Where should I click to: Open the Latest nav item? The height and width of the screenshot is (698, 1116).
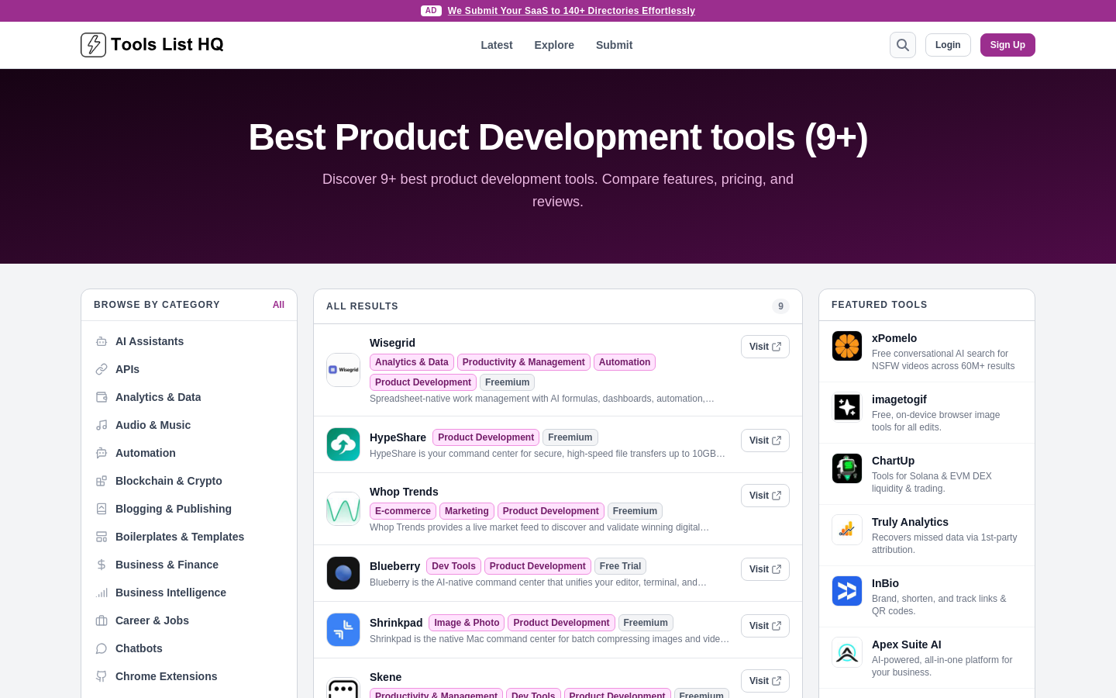(497, 45)
